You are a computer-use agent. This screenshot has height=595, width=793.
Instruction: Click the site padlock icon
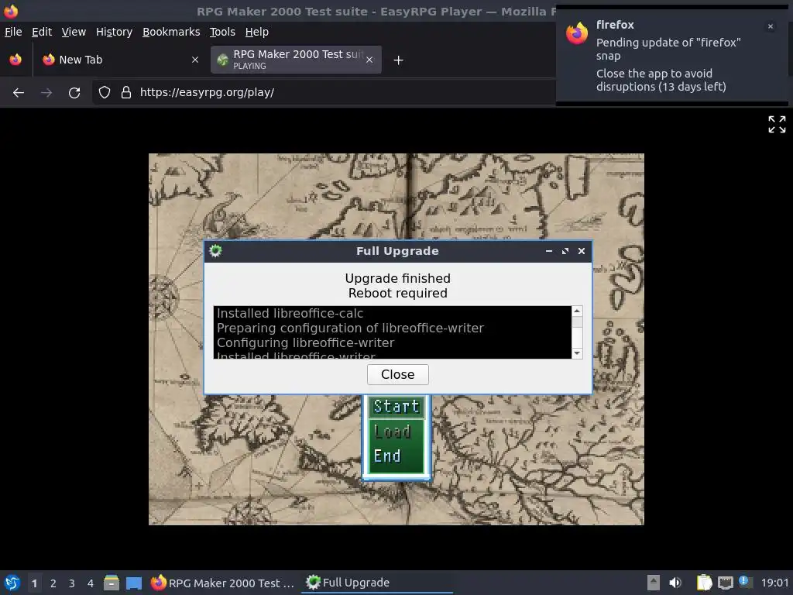click(126, 93)
